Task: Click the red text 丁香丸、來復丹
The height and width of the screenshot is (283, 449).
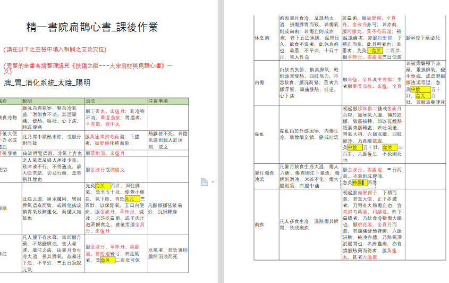Action: point(107,111)
